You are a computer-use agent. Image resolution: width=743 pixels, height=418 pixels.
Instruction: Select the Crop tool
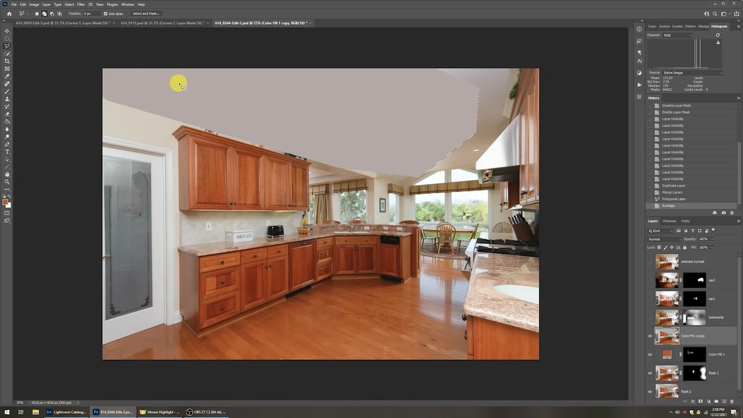tap(7, 61)
